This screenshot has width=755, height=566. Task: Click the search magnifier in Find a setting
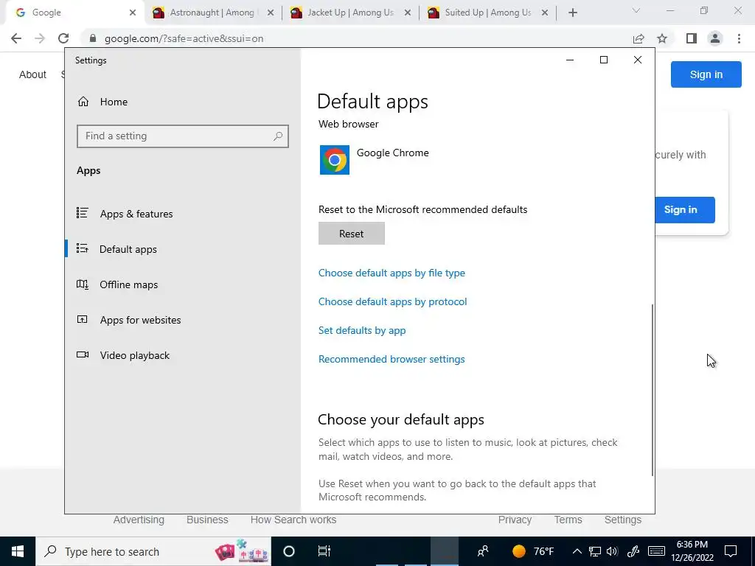278,136
